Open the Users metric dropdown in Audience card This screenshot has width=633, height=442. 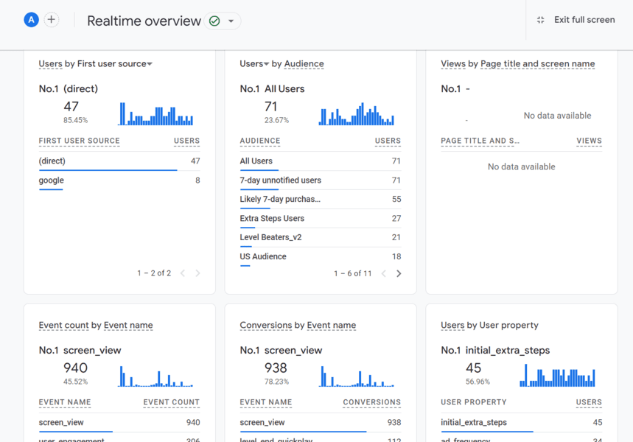(266, 64)
